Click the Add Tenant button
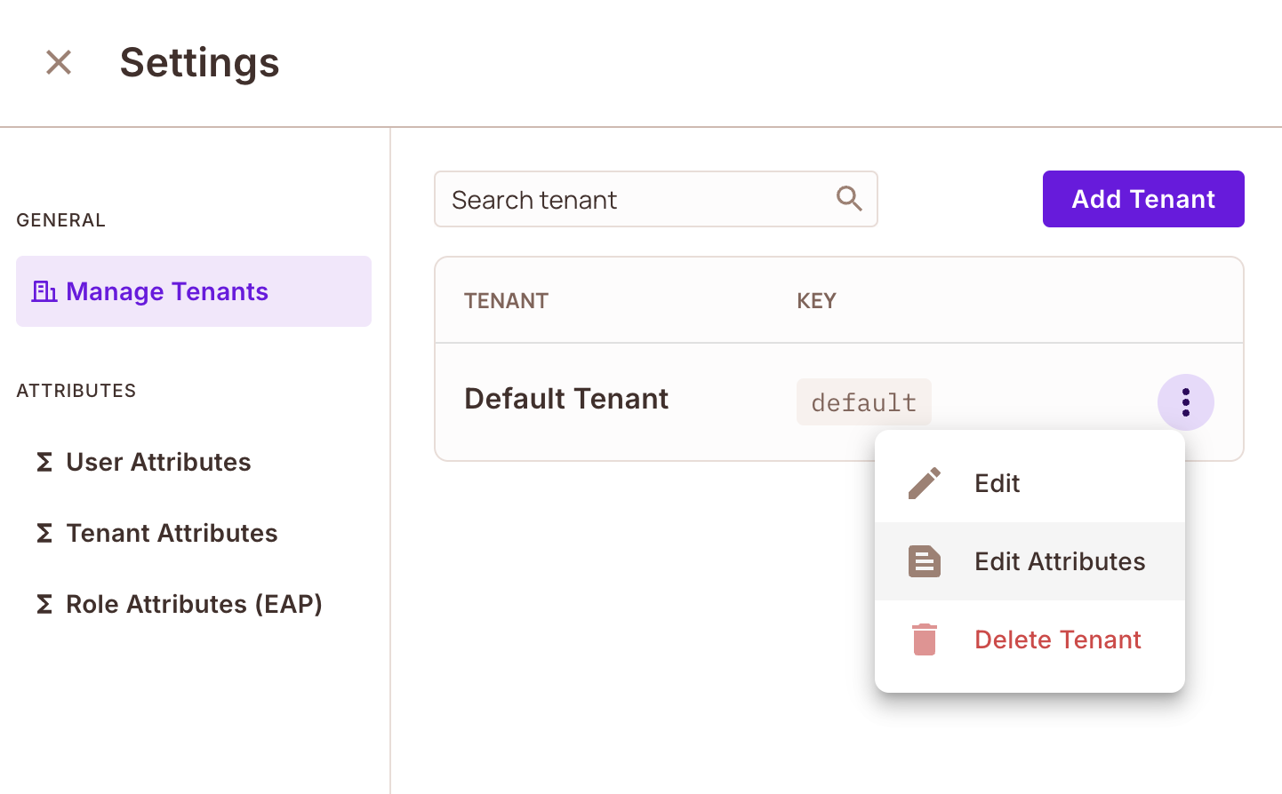 [x=1143, y=199]
